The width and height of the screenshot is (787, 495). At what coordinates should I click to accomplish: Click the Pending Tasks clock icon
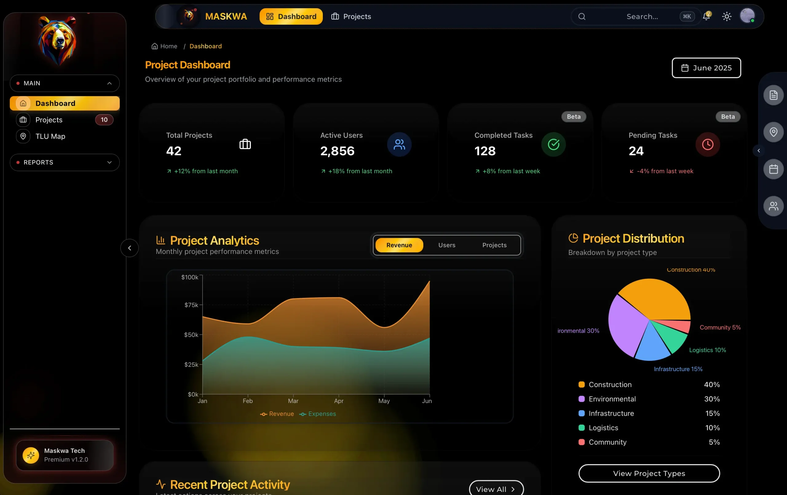708,144
